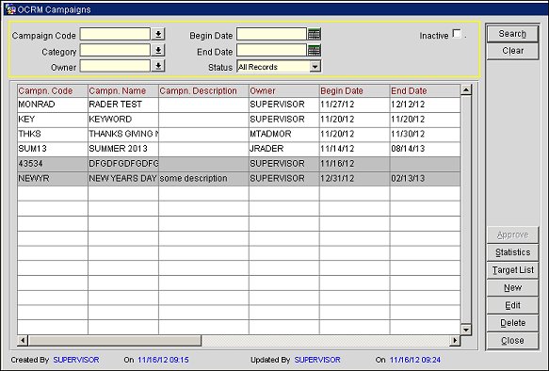The image size is (549, 371).
Task: Select the KEY campaign code cell
Action: pos(53,120)
